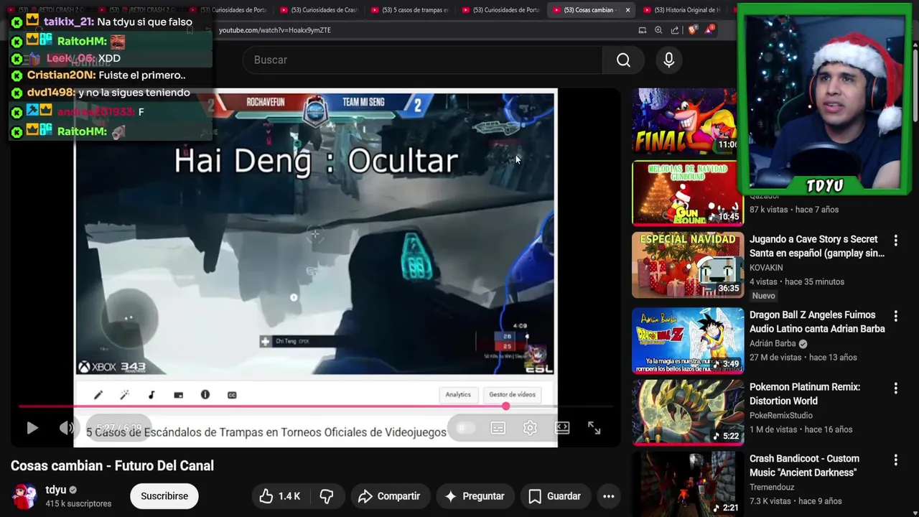The image size is (919, 517).
Task: Switch to the 'Historia Original de H' tab
Action: (x=682, y=10)
